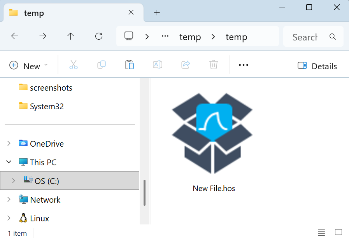This screenshot has height=240, width=349.
Task: Navigate to parent temp breadcrumb
Action: point(190,37)
